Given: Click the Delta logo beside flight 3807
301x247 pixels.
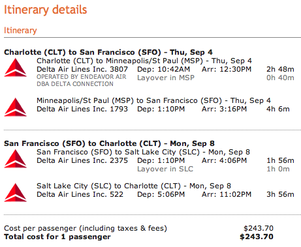Looking at the screenshot, I should click(x=16, y=67).
